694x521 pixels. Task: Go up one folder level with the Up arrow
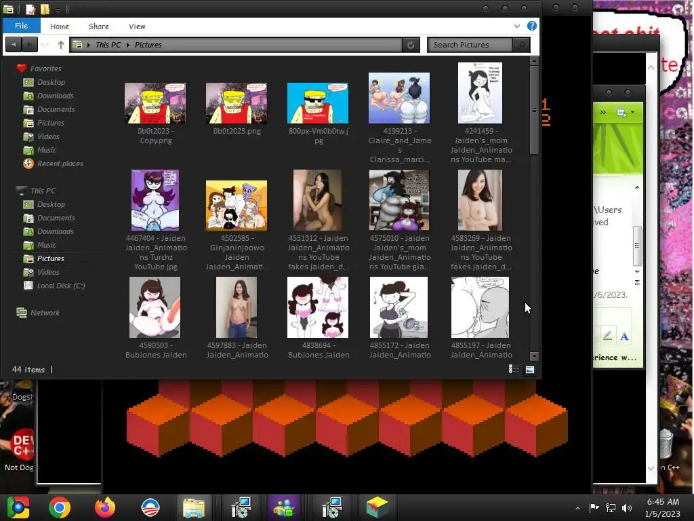click(60, 44)
